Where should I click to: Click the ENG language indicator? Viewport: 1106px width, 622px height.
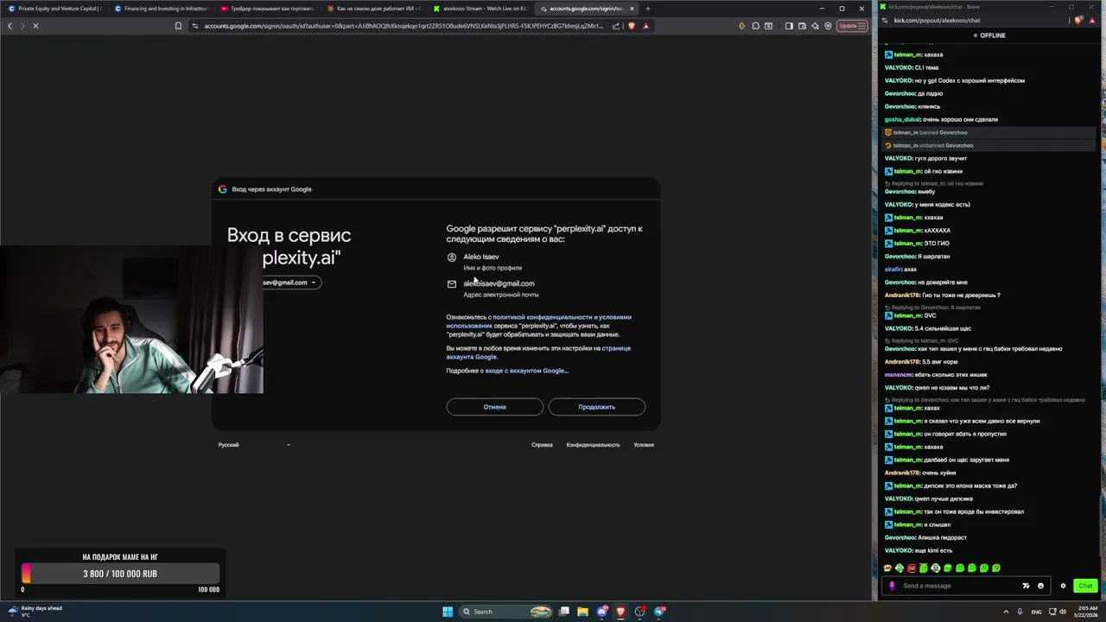(x=1036, y=612)
